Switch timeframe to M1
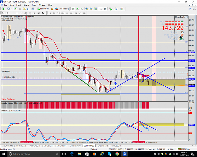The height and width of the screenshot is (157, 197). [x=50, y=13]
